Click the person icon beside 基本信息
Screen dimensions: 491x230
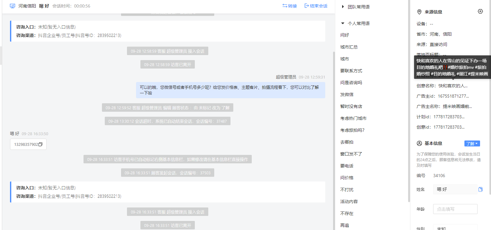[419, 143]
